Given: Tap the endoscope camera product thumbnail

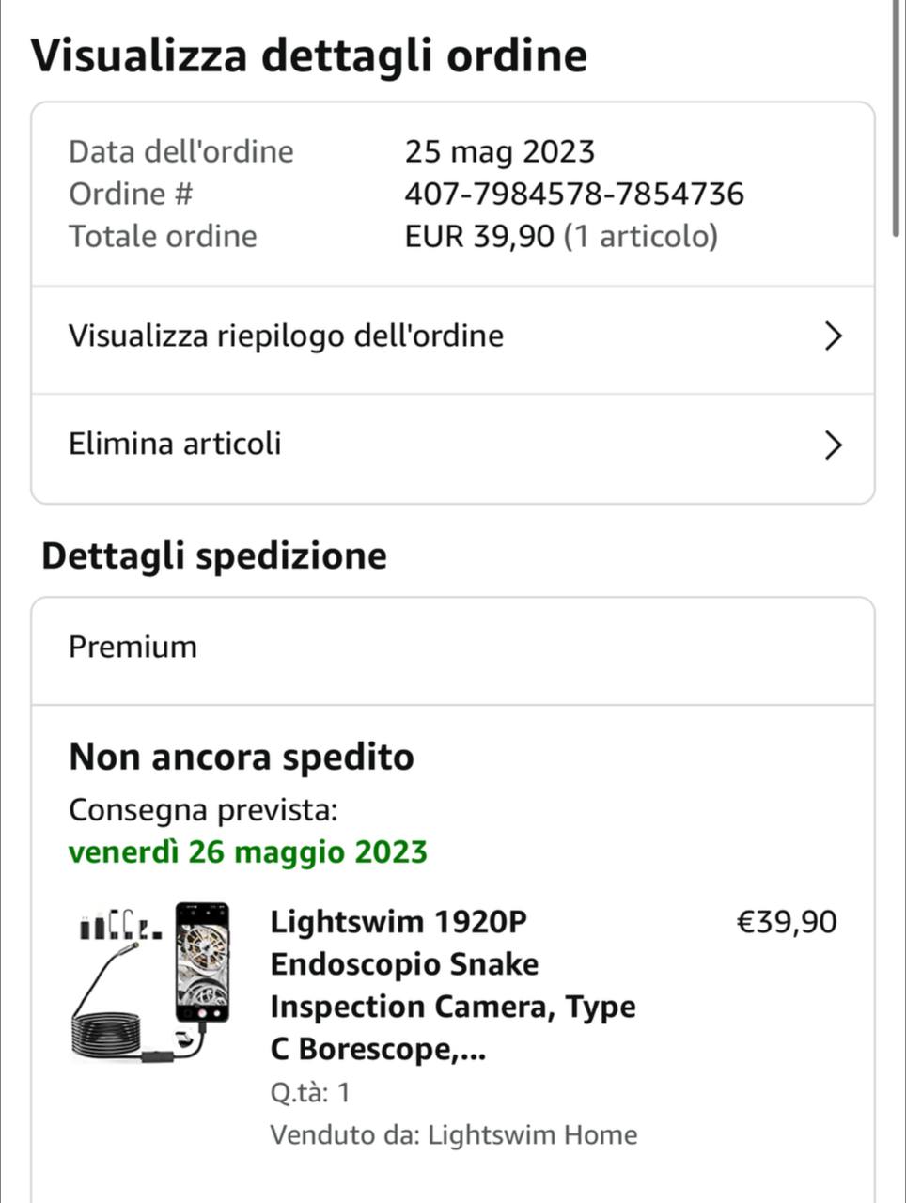Looking at the screenshot, I should [x=151, y=983].
